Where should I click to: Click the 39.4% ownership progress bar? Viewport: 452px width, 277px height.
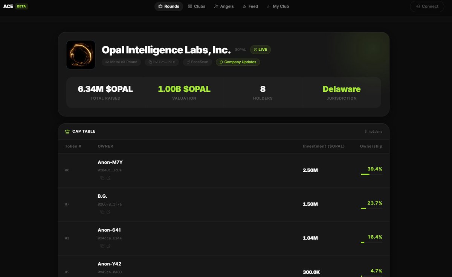click(371, 174)
